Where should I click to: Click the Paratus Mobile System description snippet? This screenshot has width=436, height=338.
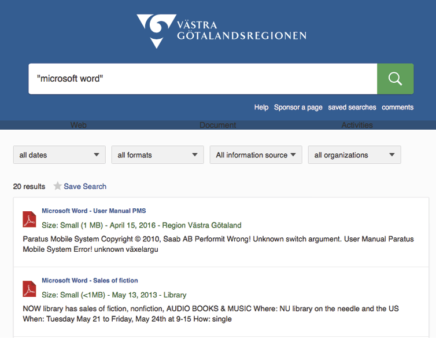pyautogui.click(x=218, y=244)
